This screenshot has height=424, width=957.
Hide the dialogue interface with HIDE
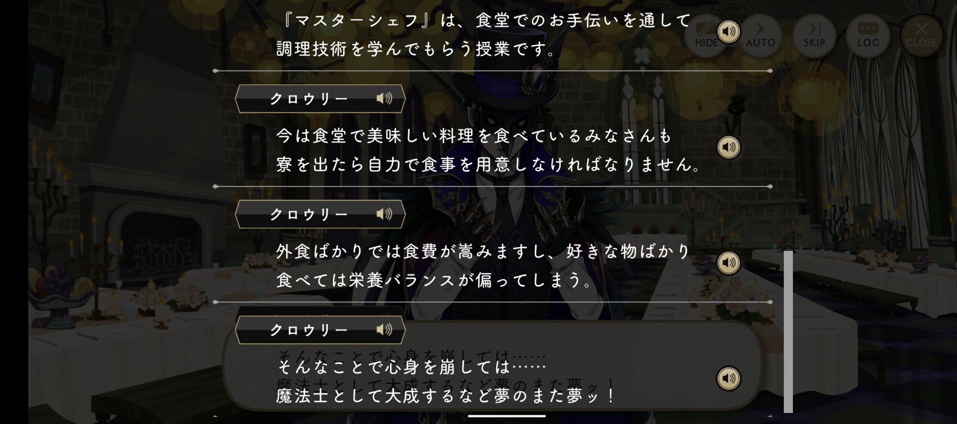tap(706, 36)
